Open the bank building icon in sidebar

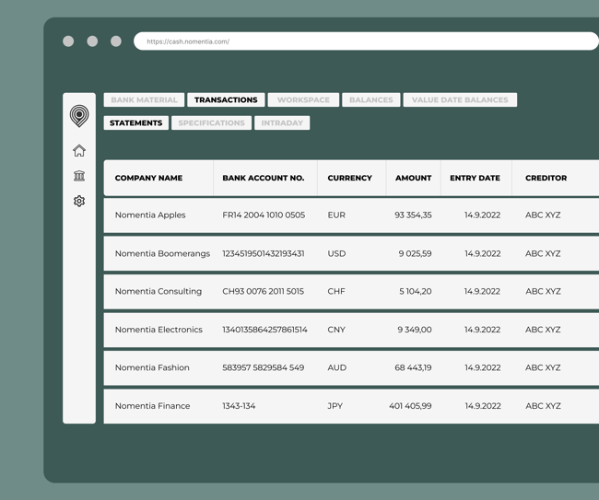pos(79,176)
